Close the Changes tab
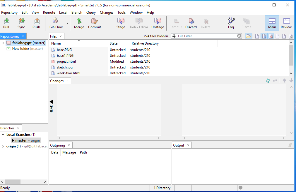Image resolution: width=296 pixels, height=192 pixels. tap(67, 81)
